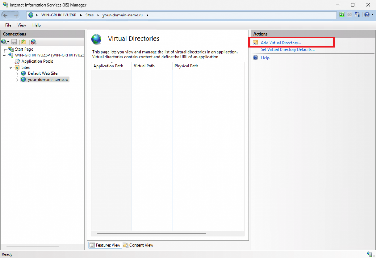Click Help link in Actions pane
Screen dimensions: 376x258
[265, 58]
